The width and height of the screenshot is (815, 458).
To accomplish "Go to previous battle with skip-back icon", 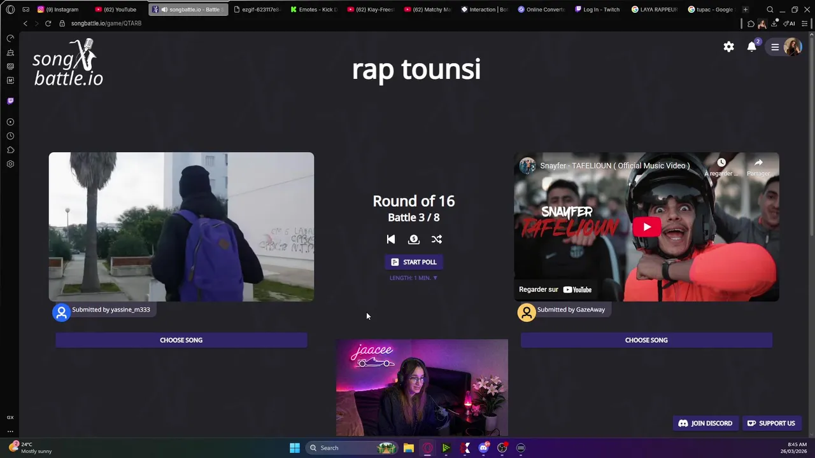I will click(x=391, y=239).
